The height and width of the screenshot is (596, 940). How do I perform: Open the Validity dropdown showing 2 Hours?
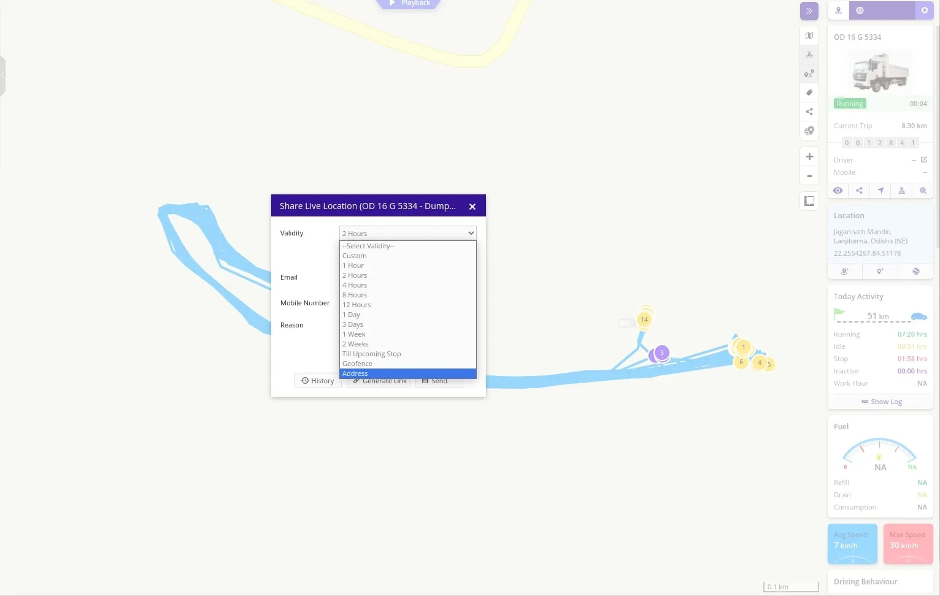(408, 234)
